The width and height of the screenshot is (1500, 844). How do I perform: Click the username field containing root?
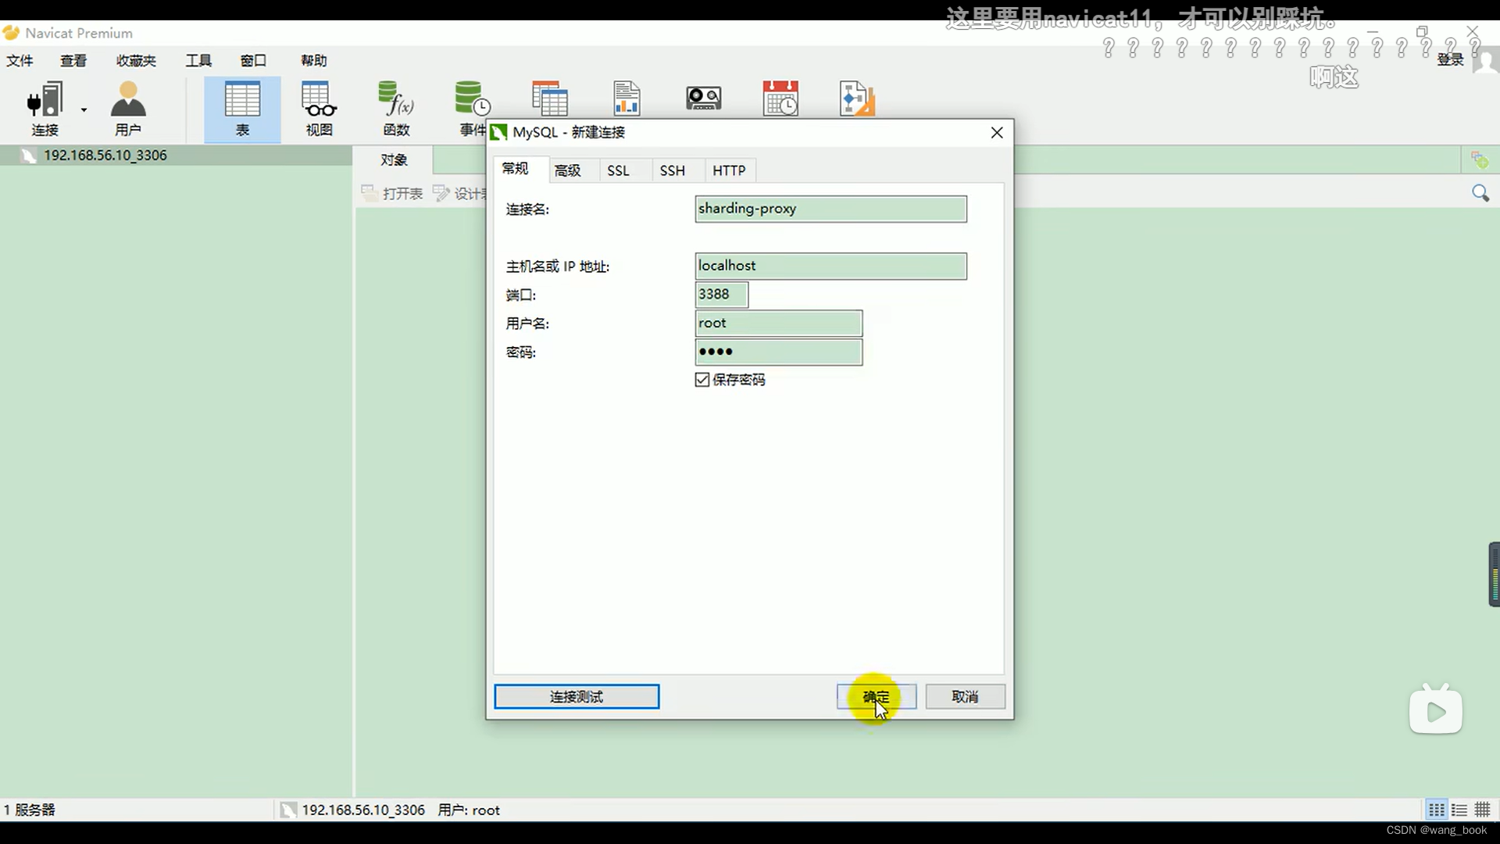click(778, 324)
